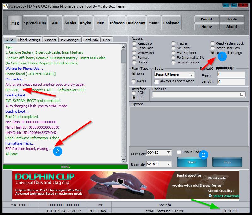Click the AvatorBox app icon in title bar

5,6
